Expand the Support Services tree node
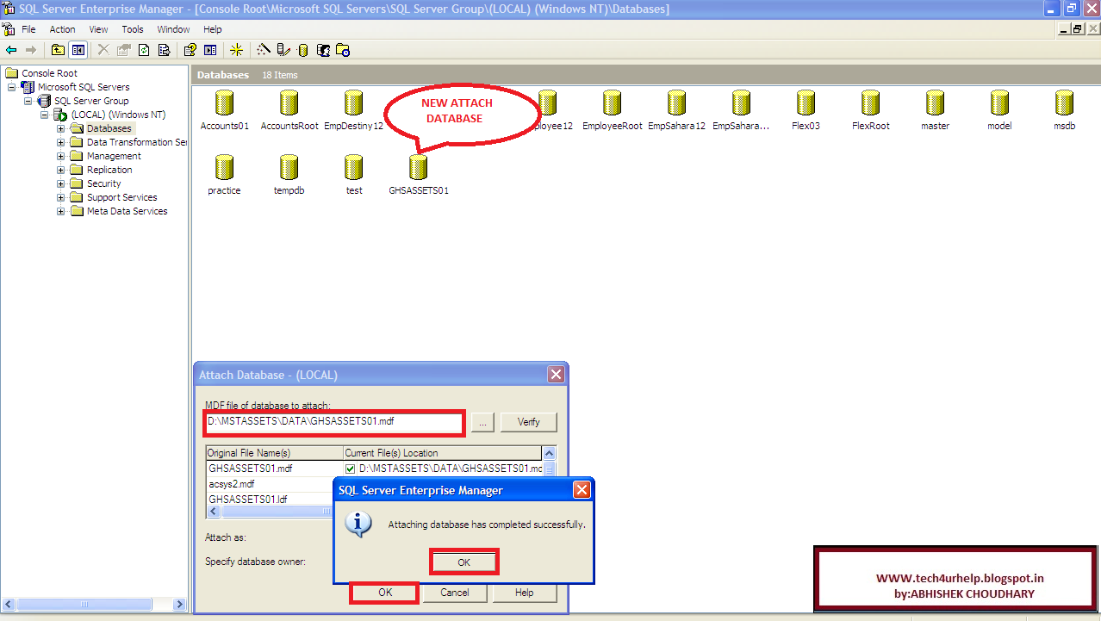1101x621 pixels. pyautogui.click(x=60, y=197)
